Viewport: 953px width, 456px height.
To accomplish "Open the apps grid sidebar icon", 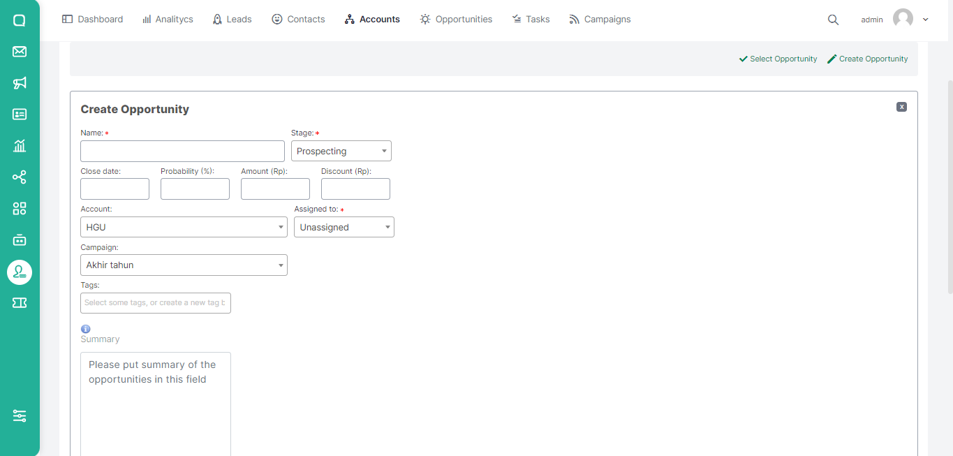I will (20, 208).
